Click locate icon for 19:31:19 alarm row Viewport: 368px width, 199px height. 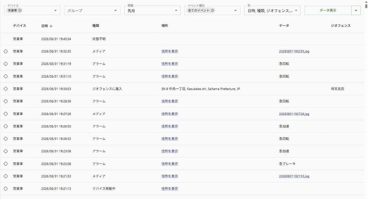6,64
